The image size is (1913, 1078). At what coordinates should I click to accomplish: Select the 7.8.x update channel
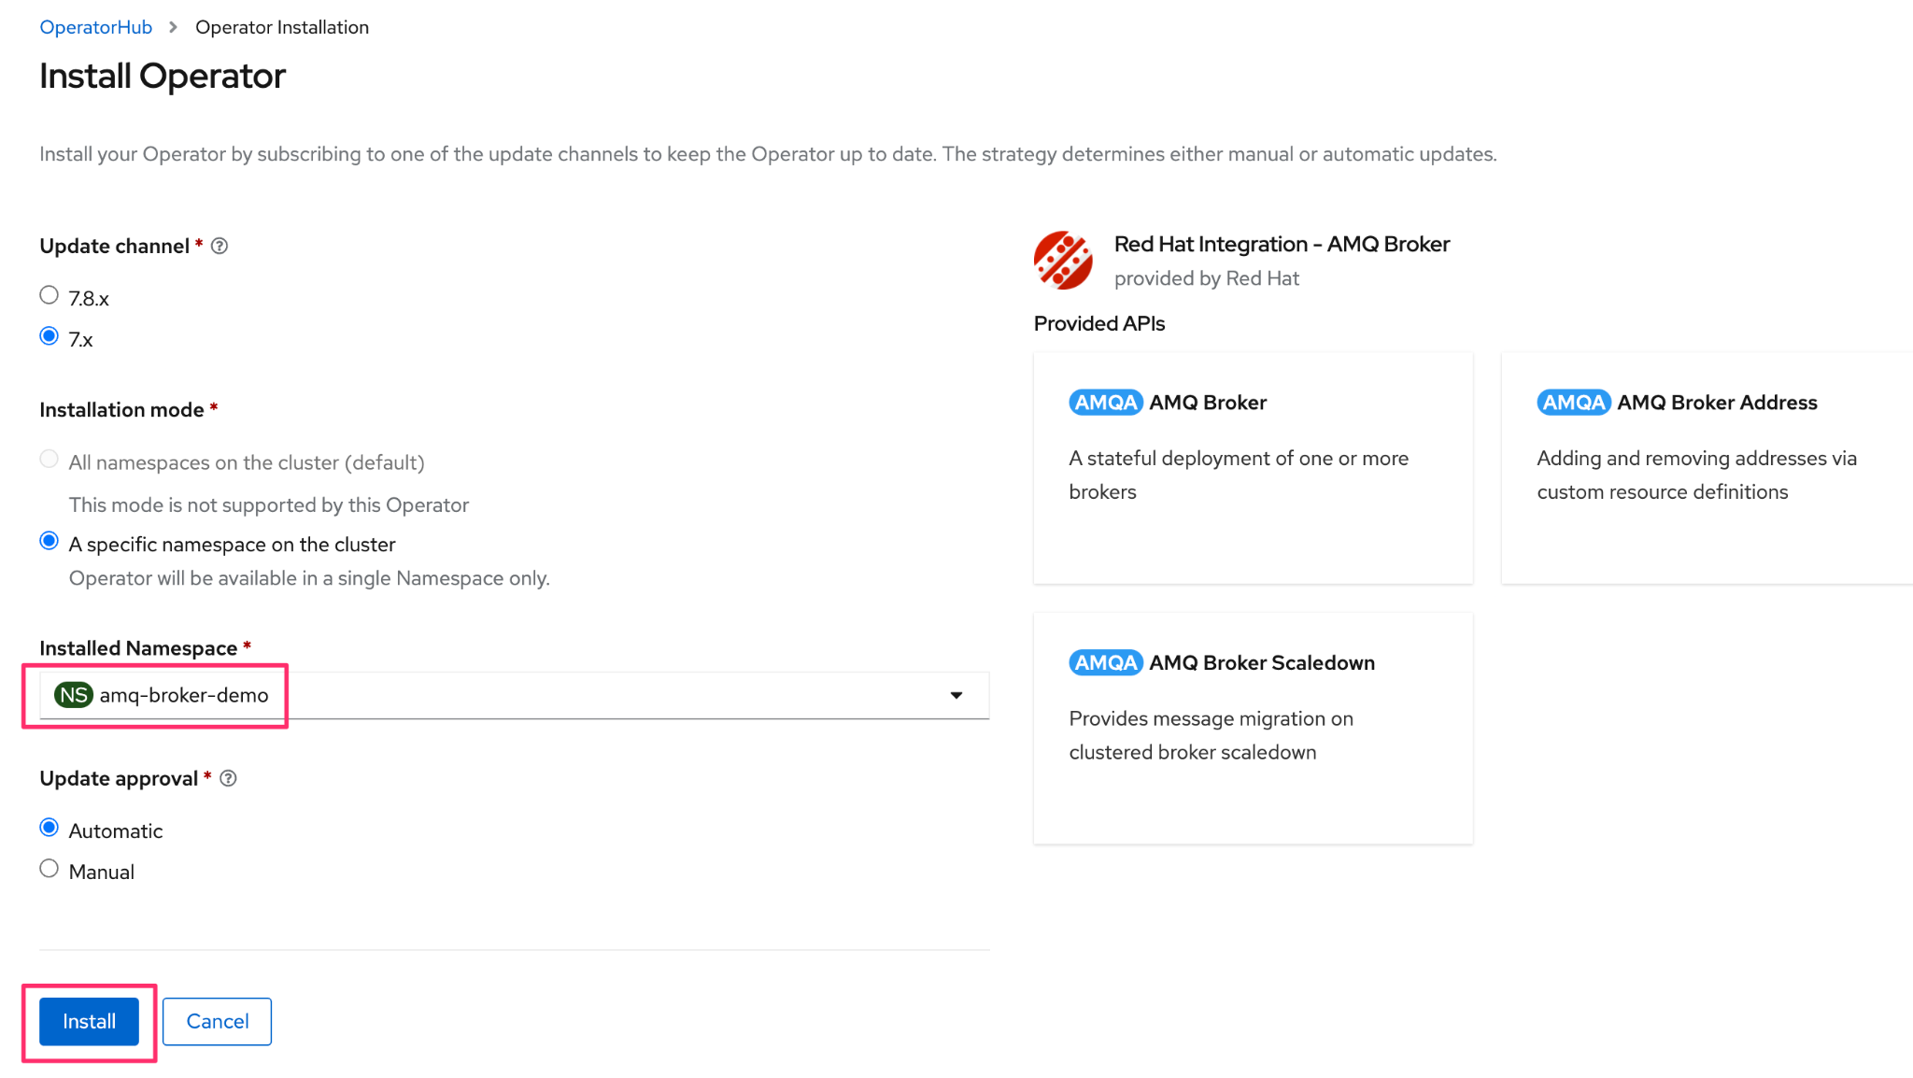(50, 295)
